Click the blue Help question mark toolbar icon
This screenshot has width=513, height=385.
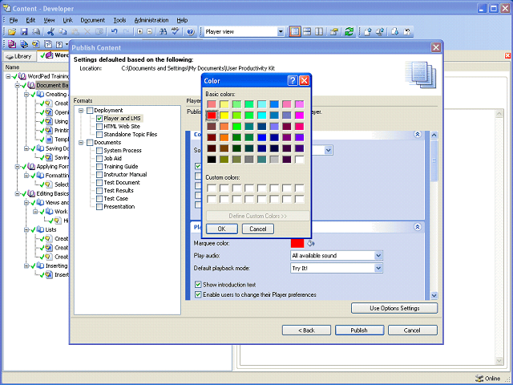(191, 32)
